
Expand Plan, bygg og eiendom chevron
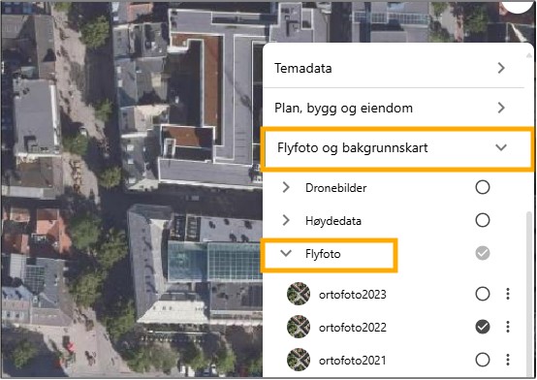click(501, 108)
